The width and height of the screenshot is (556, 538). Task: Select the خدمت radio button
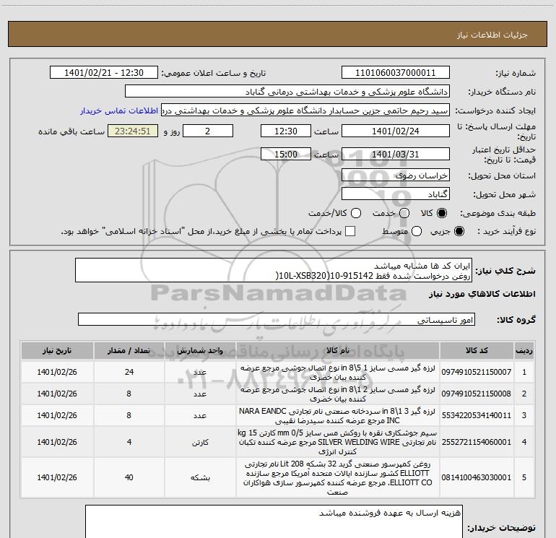(404, 213)
